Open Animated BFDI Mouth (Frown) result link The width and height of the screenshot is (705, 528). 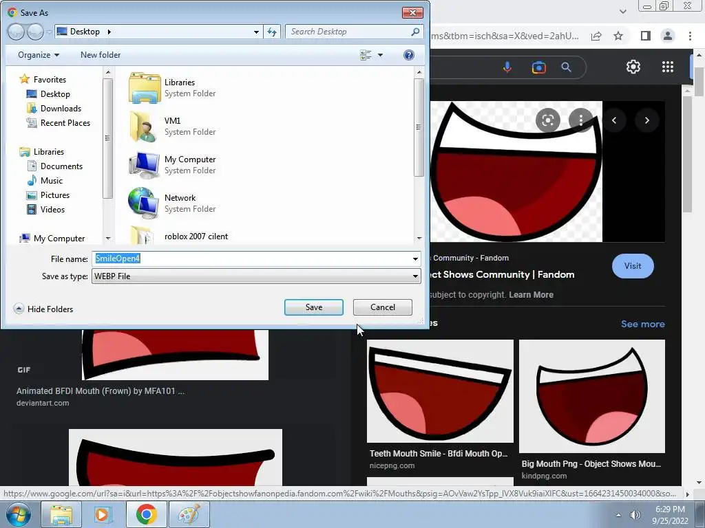point(101,391)
